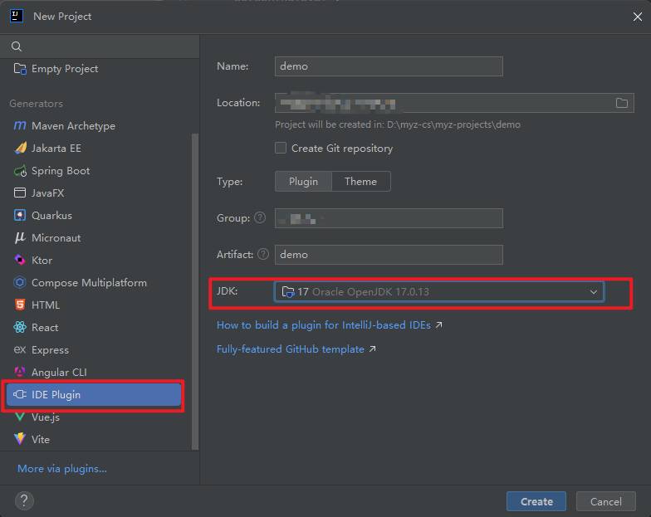Click the Compose Multiplatform hexagon icon
Viewport: 651px width, 517px height.
20,282
